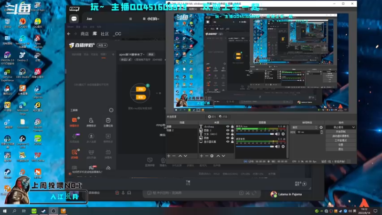The height and width of the screenshot is (215, 382).
Task: Mute the microphone channel speaker icon
Action: point(277,134)
